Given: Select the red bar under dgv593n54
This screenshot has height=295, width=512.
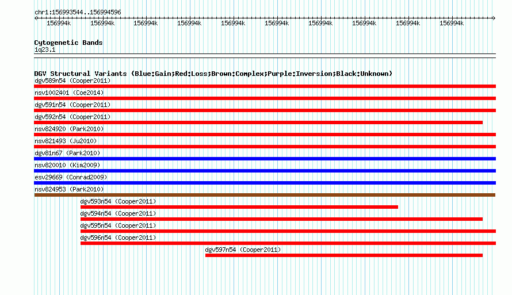Looking at the screenshot, I should [x=239, y=207].
